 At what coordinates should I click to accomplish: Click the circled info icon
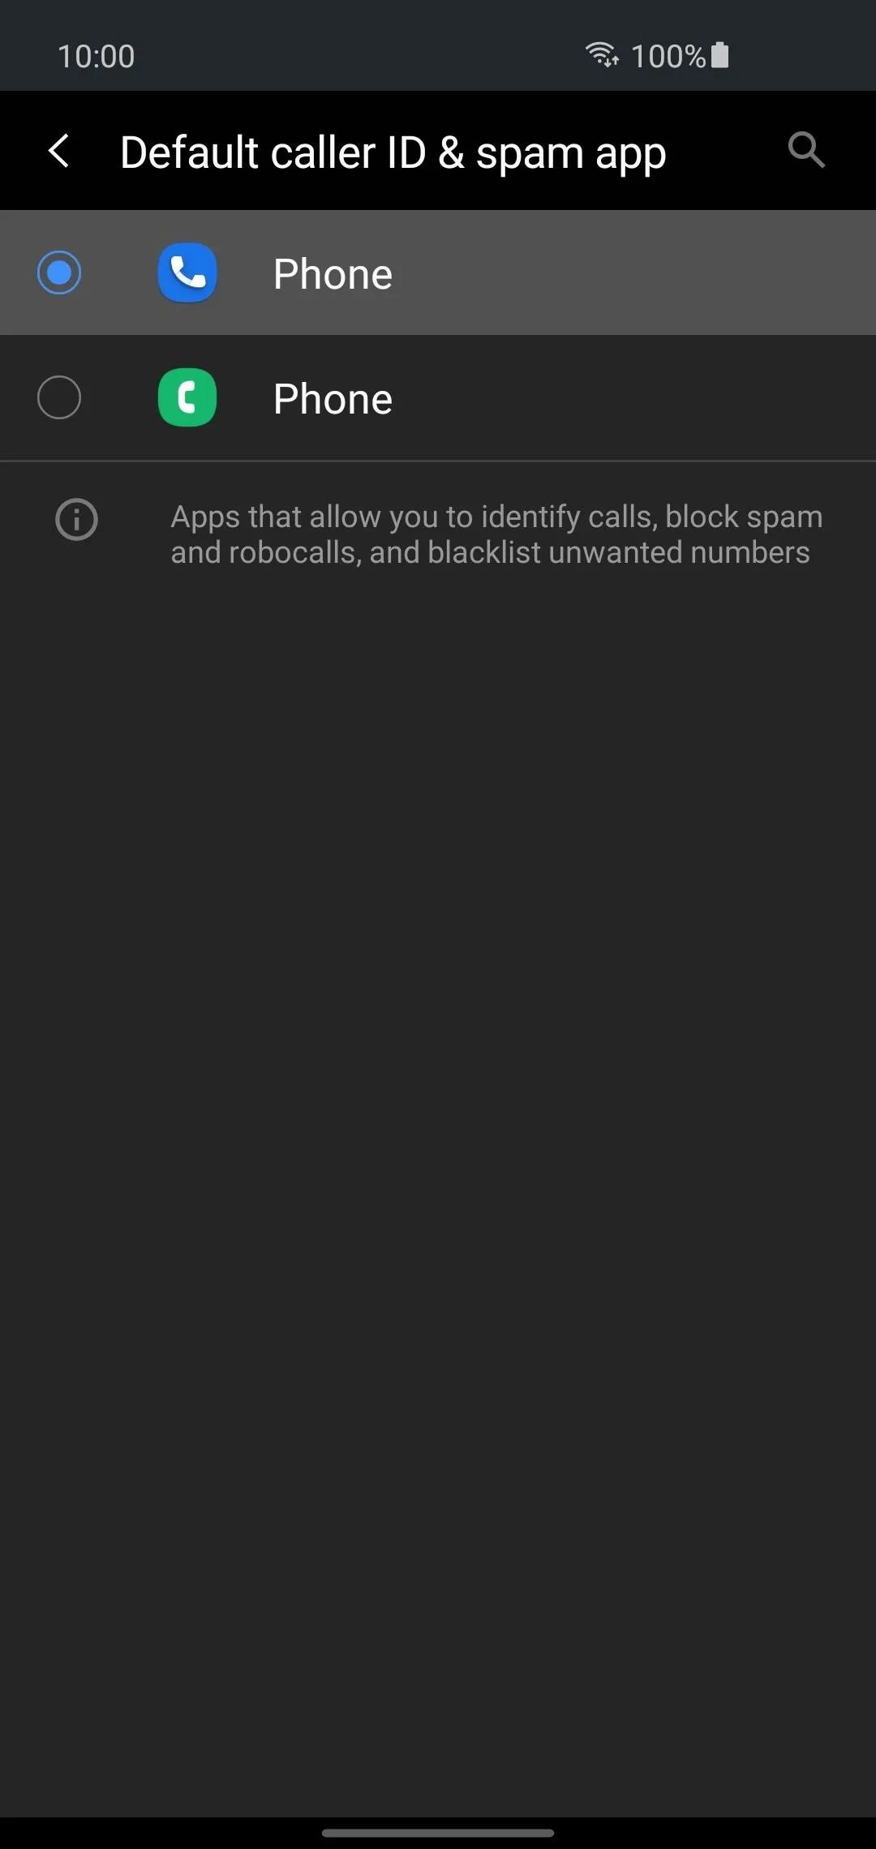pos(76,519)
